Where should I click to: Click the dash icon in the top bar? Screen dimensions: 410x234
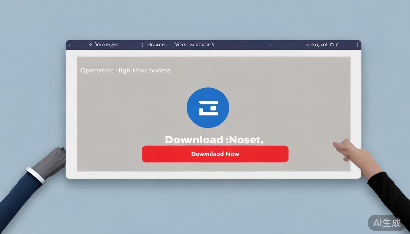tap(271, 45)
